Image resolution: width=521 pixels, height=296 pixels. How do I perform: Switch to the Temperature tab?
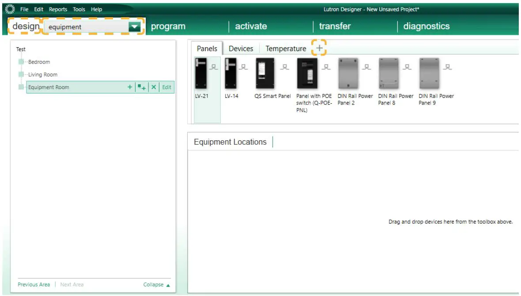point(286,49)
